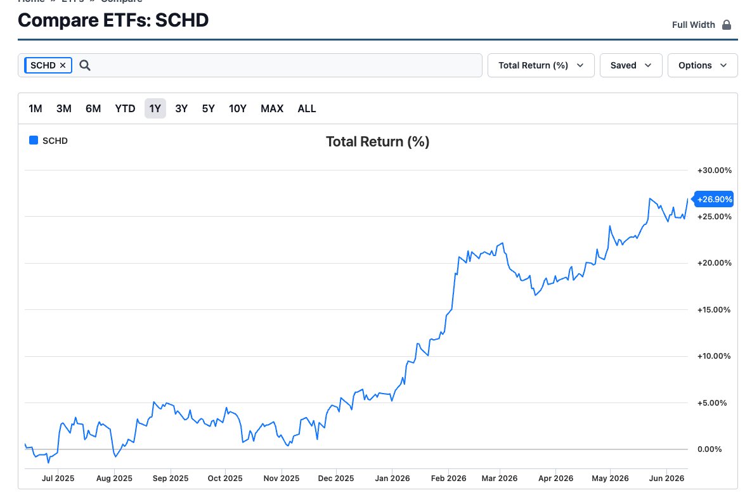Open the Saved dropdown
The height and width of the screenshot is (502, 752).
click(x=631, y=65)
